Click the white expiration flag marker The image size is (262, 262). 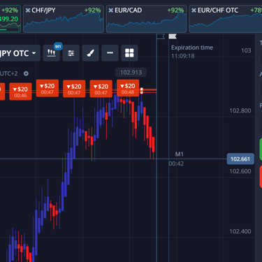pyautogui.click(x=173, y=36)
